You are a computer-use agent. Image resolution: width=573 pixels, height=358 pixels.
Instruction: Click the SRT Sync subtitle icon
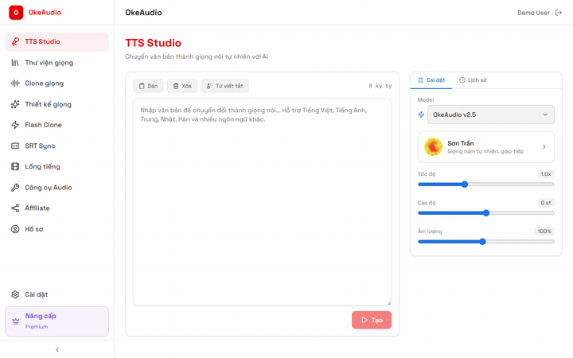pos(15,146)
